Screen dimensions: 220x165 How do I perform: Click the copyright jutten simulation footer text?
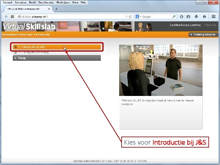pos(110,161)
